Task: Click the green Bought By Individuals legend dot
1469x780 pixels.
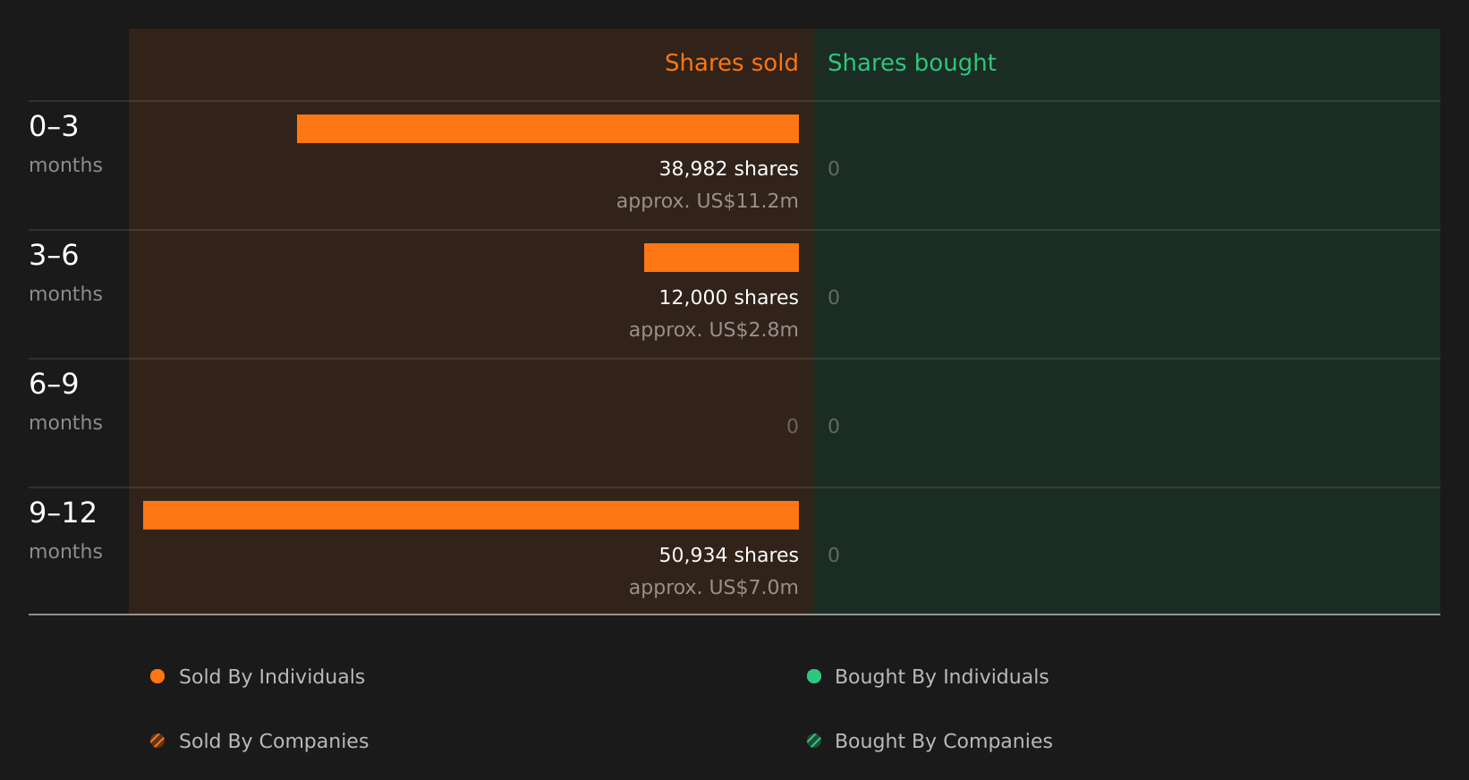Action: point(814,676)
